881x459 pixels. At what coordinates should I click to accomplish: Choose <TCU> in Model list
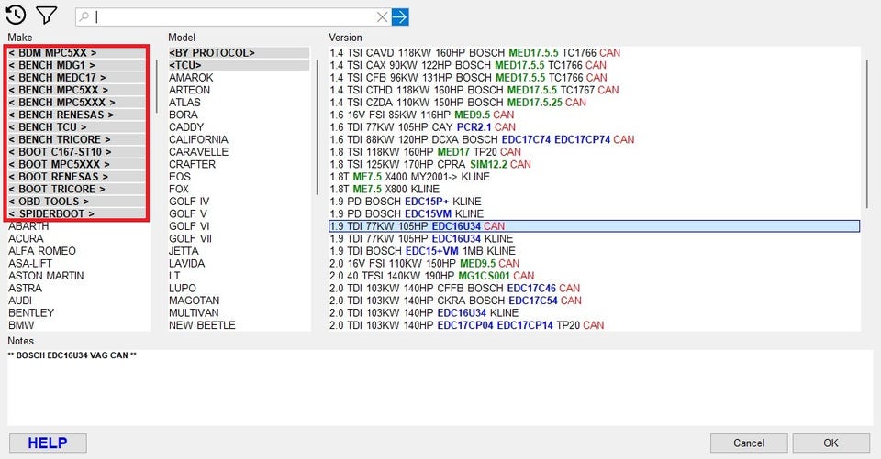(239, 65)
